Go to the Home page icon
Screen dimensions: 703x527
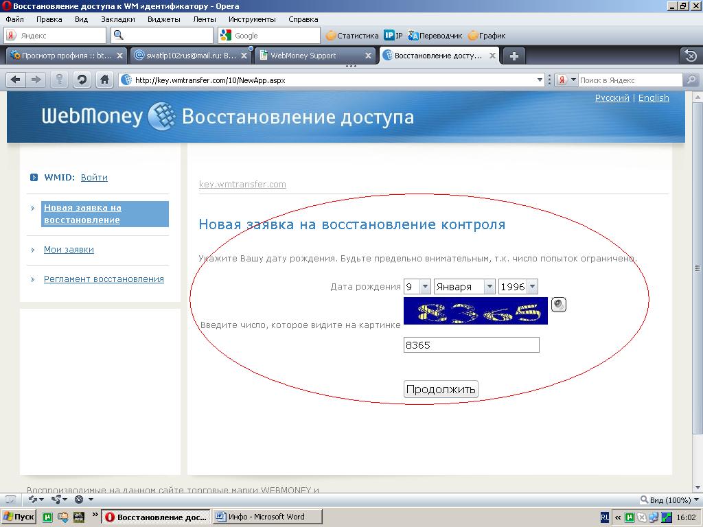coord(104,80)
